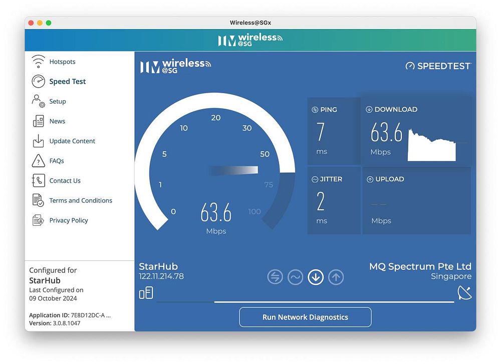Open the Hotspots menu item

click(62, 62)
